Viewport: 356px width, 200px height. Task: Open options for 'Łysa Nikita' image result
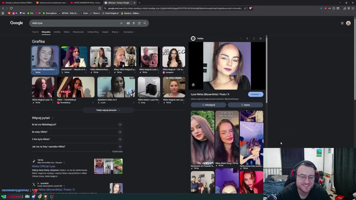pyautogui.click(x=57, y=72)
